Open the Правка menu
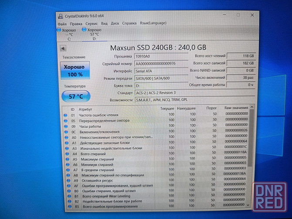This screenshot has width=292, height=219. tap(76, 24)
